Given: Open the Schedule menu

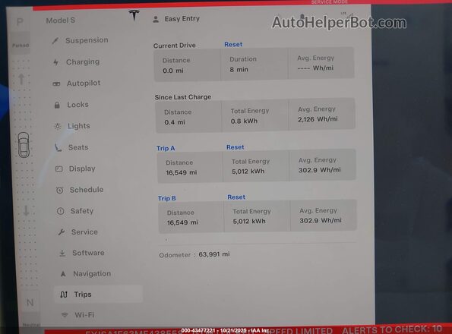Looking at the screenshot, I should point(80,190).
